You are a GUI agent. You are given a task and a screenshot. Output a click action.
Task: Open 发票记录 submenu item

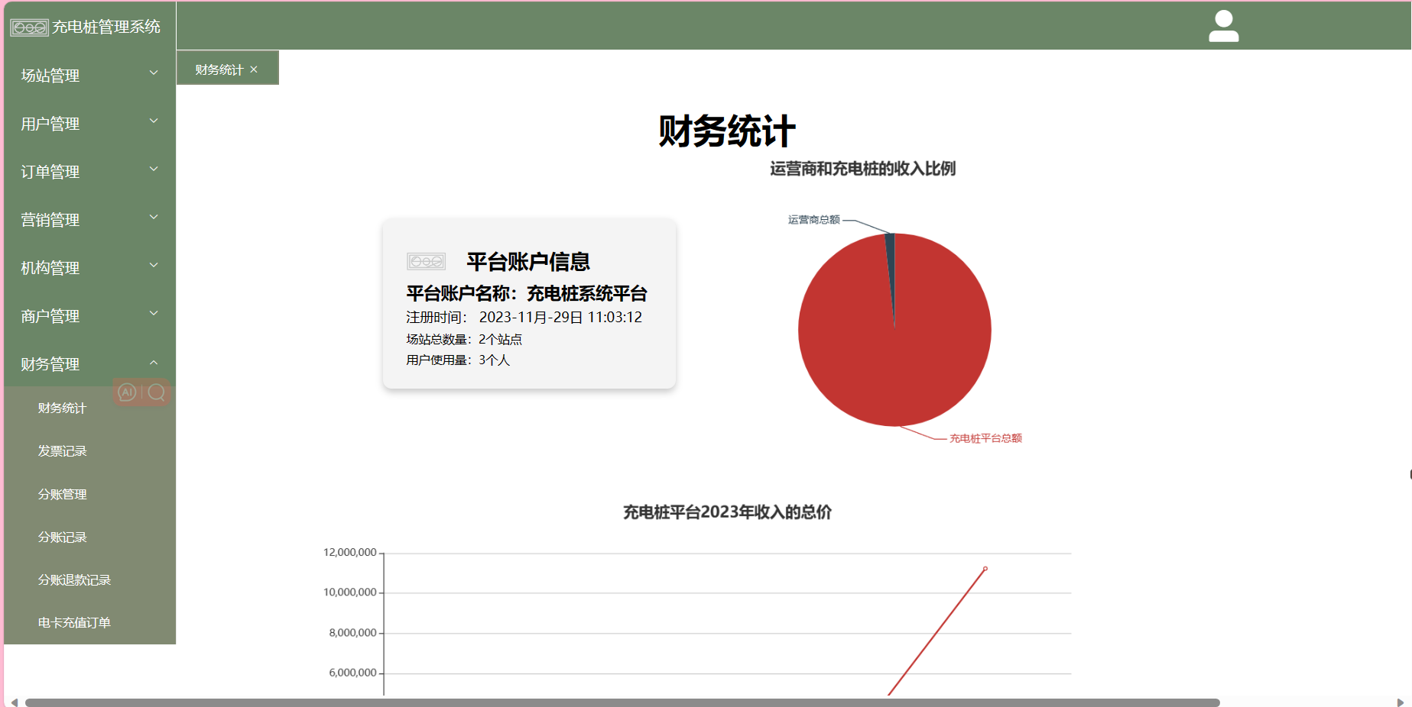90,451
